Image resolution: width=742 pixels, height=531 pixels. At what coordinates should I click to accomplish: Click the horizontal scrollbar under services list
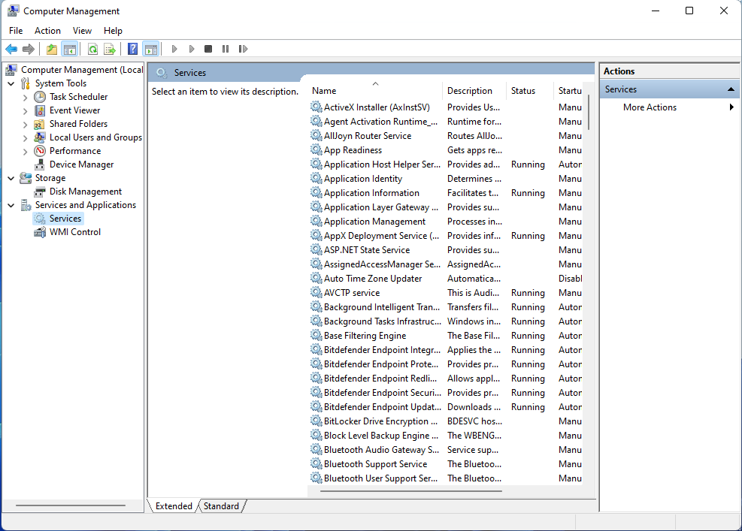pyautogui.click(x=410, y=491)
